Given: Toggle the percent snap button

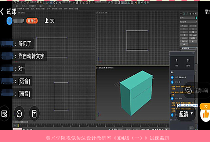Looking at the screenshot, I should (x=87, y=3).
